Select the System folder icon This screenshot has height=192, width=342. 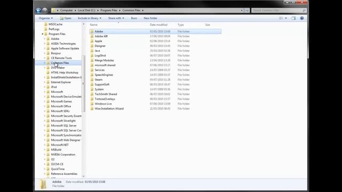click(92, 89)
